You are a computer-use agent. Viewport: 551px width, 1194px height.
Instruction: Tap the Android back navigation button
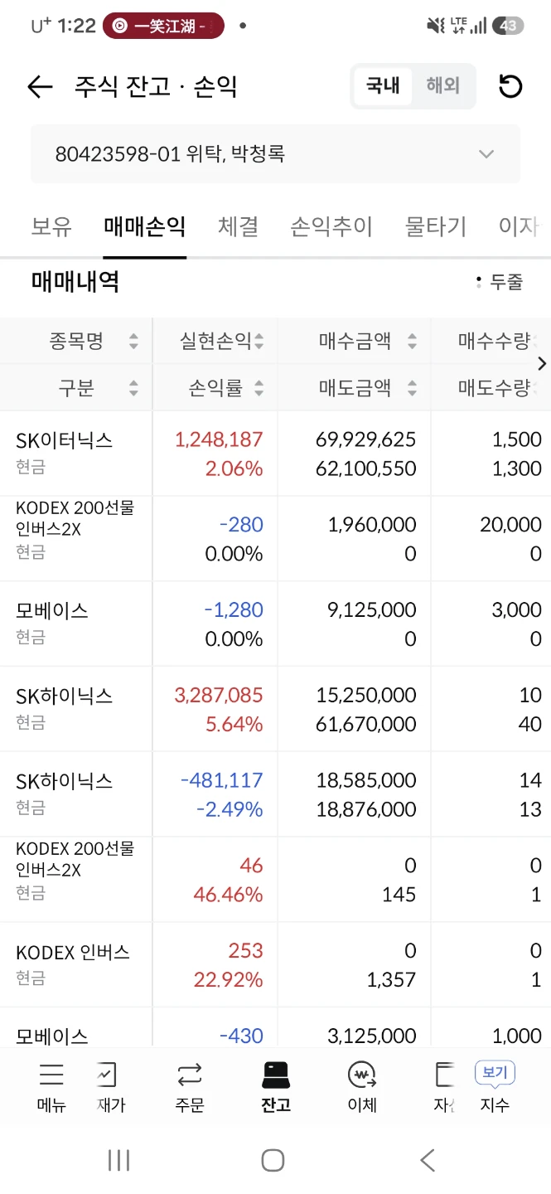428,1160
